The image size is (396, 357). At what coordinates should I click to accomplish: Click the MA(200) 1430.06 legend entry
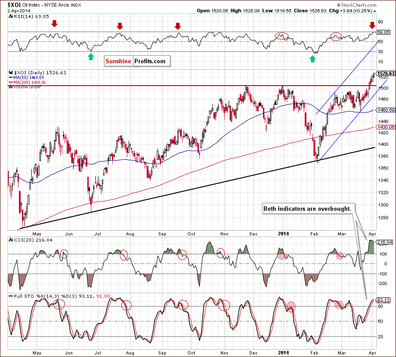click(29, 83)
